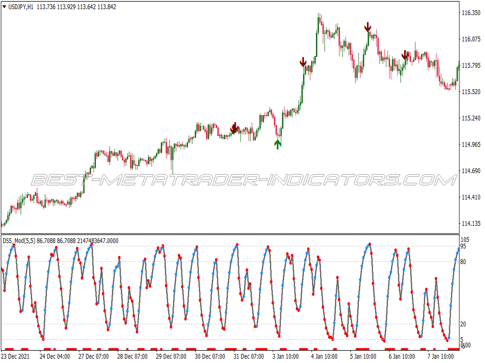The height and width of the screenshot is (363, 485).
Task: Click the 114.690 price axis label
Action: click(471, 170)
